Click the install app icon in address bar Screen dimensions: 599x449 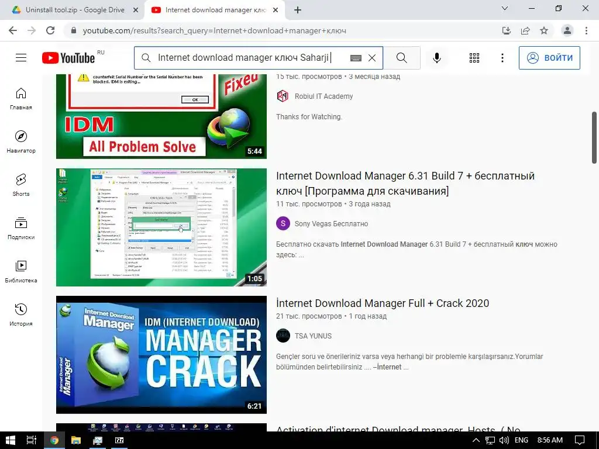(507, 30)
